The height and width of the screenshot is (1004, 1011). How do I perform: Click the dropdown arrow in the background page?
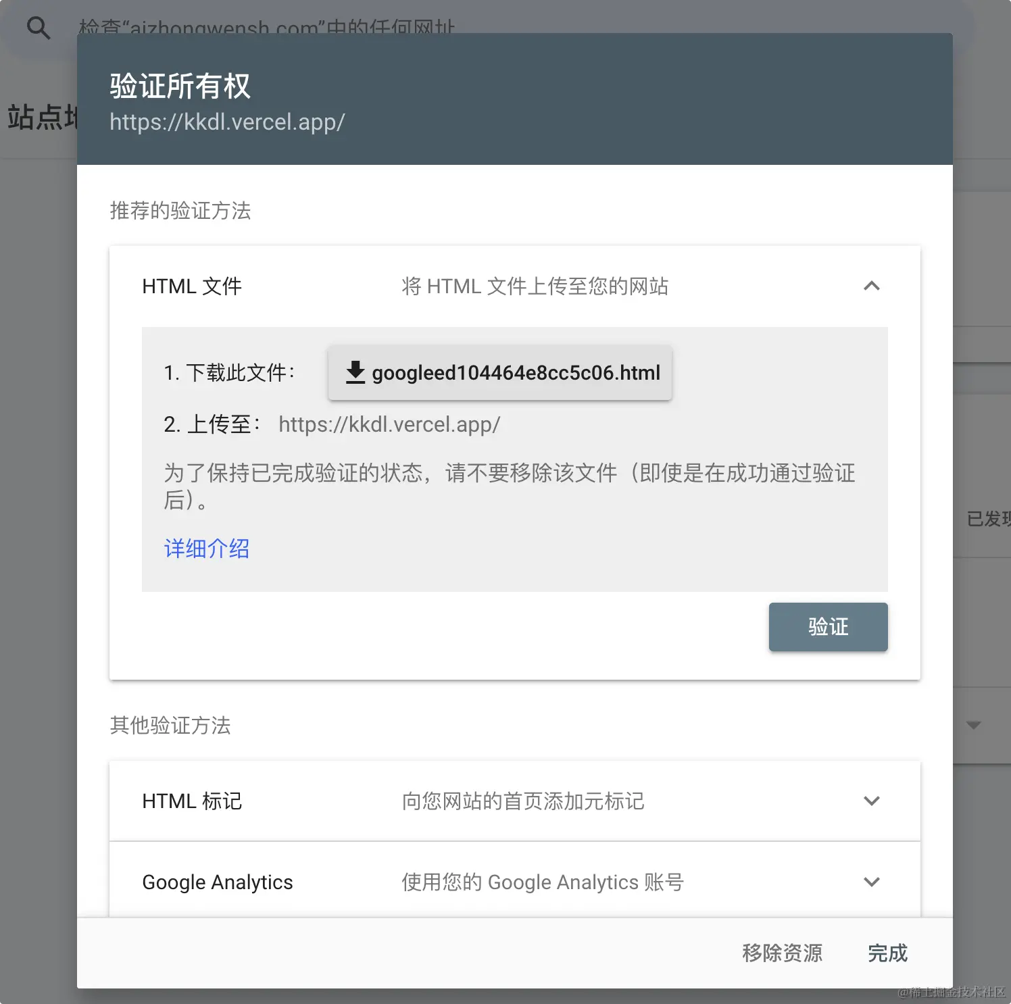pos(974,726)
